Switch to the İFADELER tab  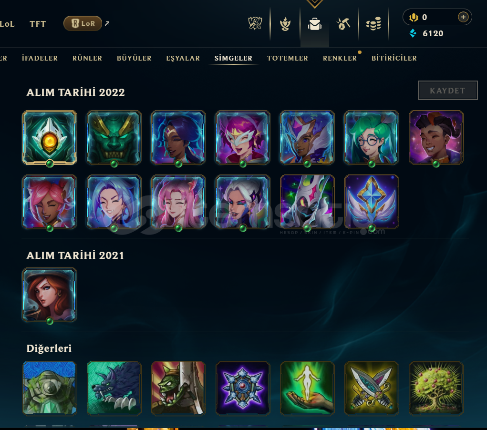[40, 58]
